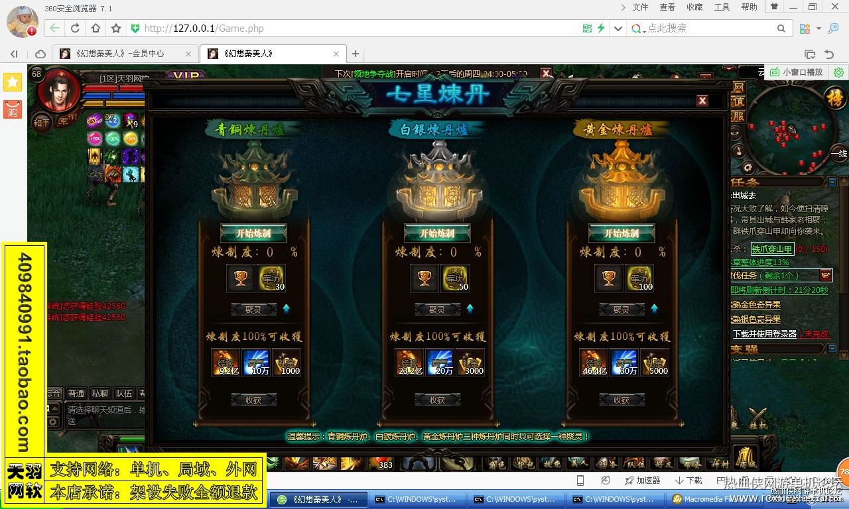Close the 七星炼丹 dialog
The image size is (849, 509).
702,101
